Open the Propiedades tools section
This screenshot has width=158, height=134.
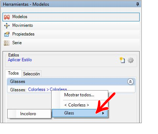pyautogui.click(x=71, y=34)
